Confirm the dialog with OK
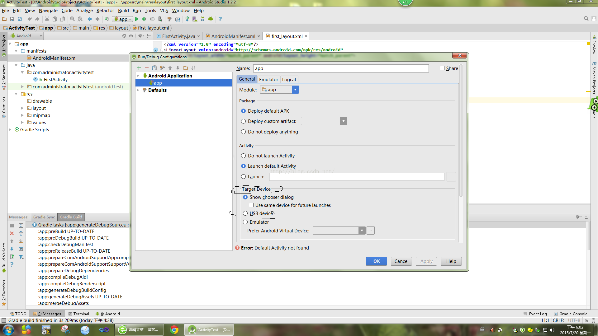 (377, 261)
